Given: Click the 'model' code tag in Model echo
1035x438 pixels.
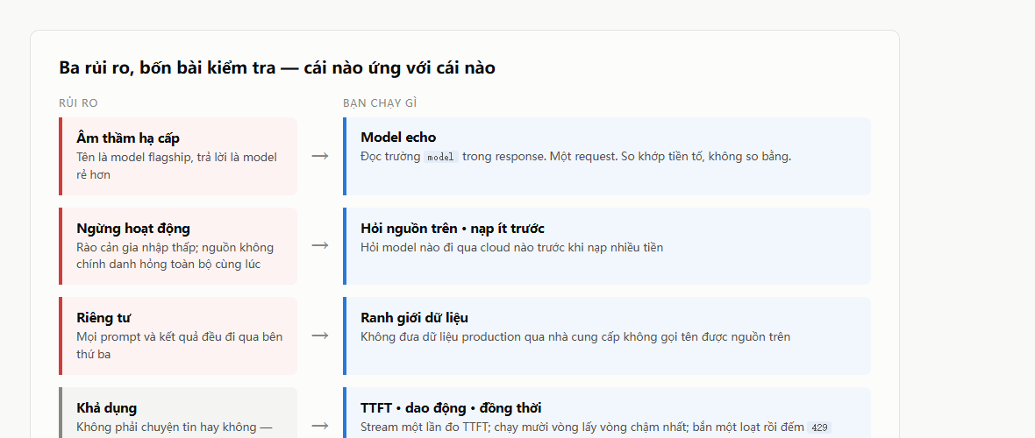Looking at the screenshot, I should tap(441, 158).
